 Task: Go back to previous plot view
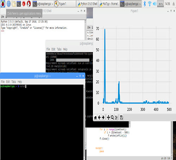coord(99,117)
